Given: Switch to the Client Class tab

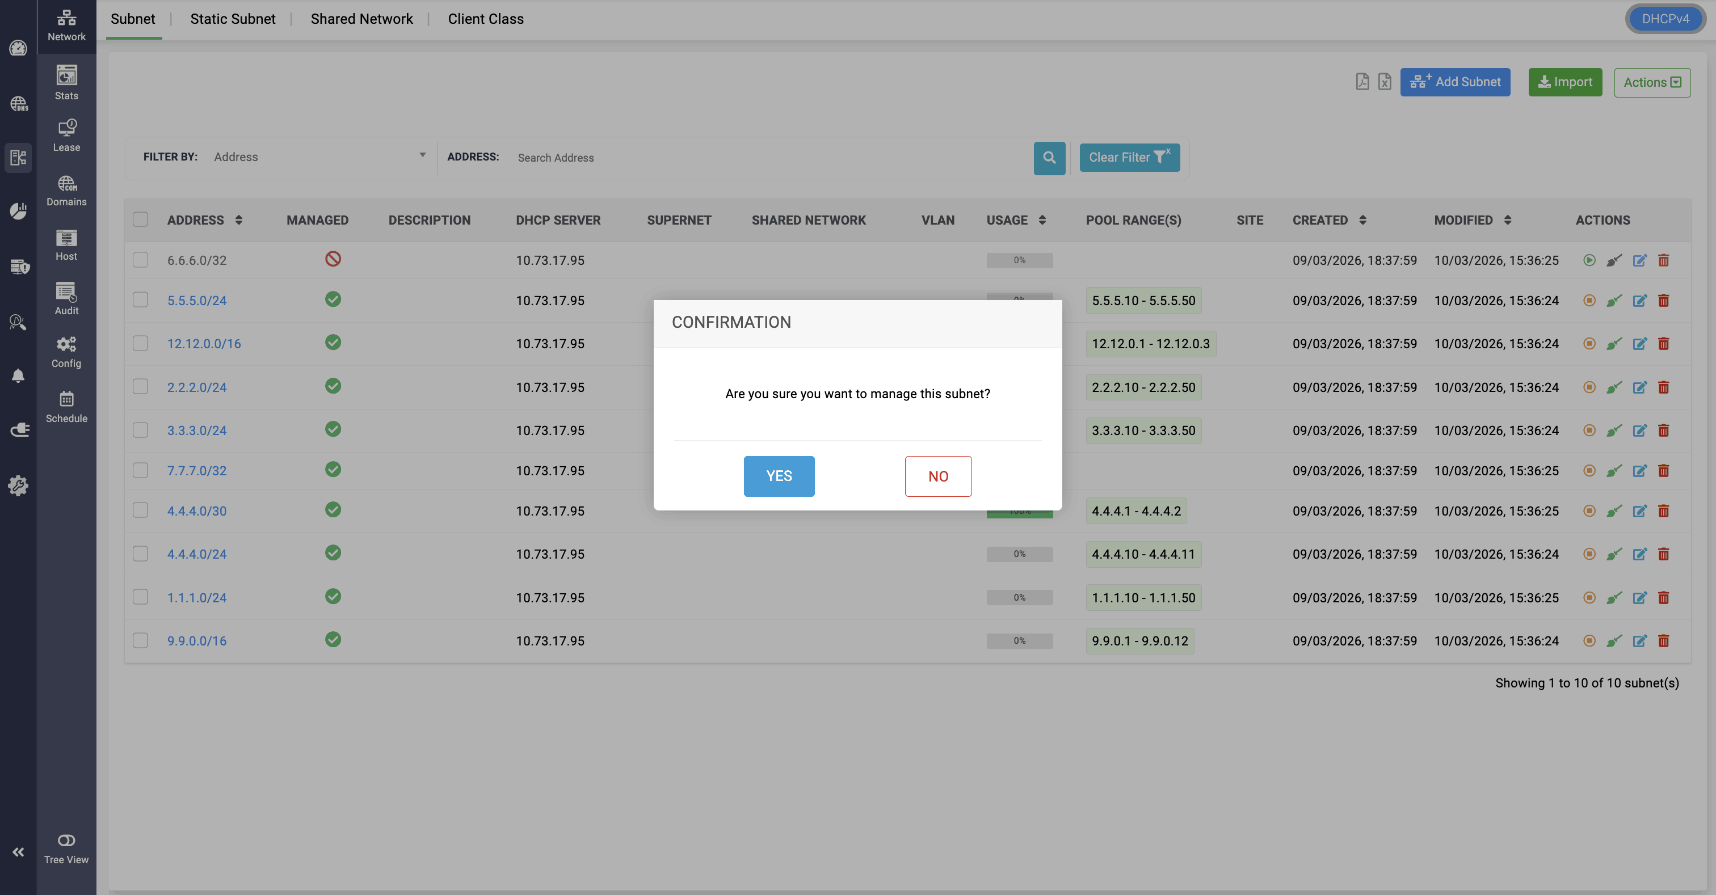Looking at the screenshot, I should pyautogui.click(x=486, y=19).
